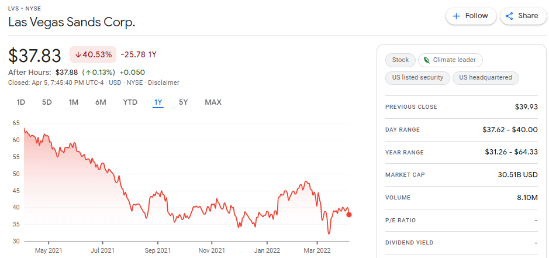Select the YTD range tab

click(130, 102)
